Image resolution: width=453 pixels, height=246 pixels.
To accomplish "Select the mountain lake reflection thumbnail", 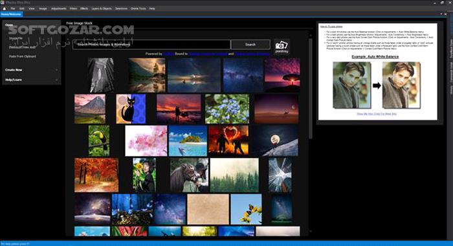I will [x=147, y=75].
